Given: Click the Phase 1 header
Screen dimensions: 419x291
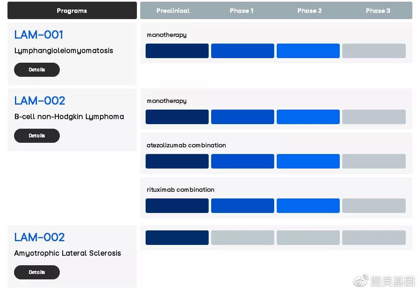Looking at the screenshot, I should click(x=241, y=11).
